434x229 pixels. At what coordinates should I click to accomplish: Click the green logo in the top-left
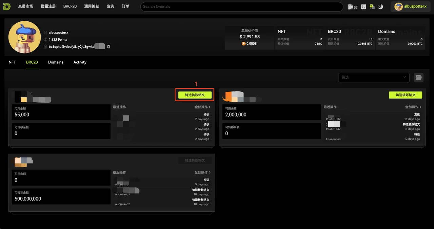click(7, 6)
